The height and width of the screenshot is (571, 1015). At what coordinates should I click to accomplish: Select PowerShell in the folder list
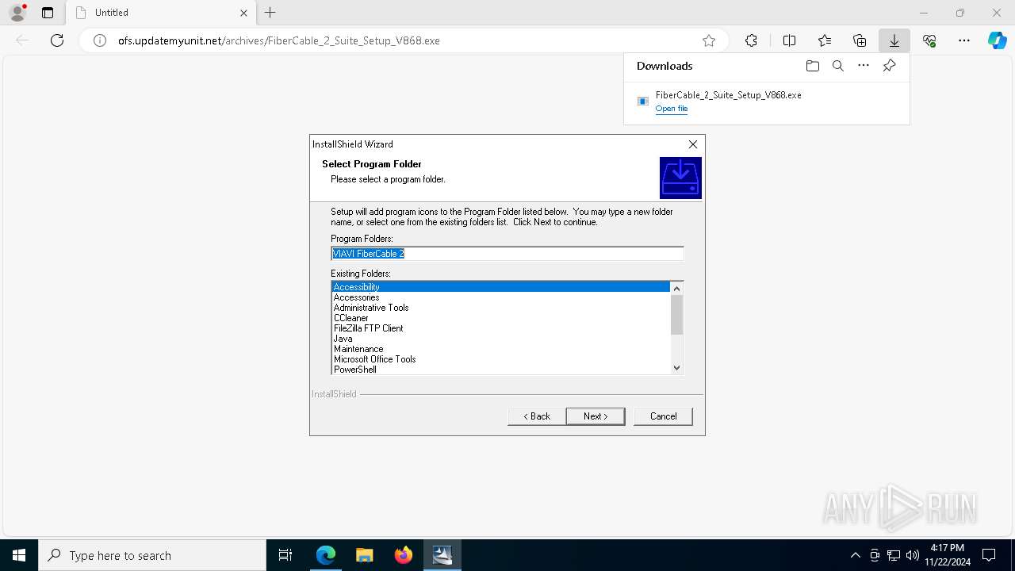pyautogui.click(x=500, y=370)
